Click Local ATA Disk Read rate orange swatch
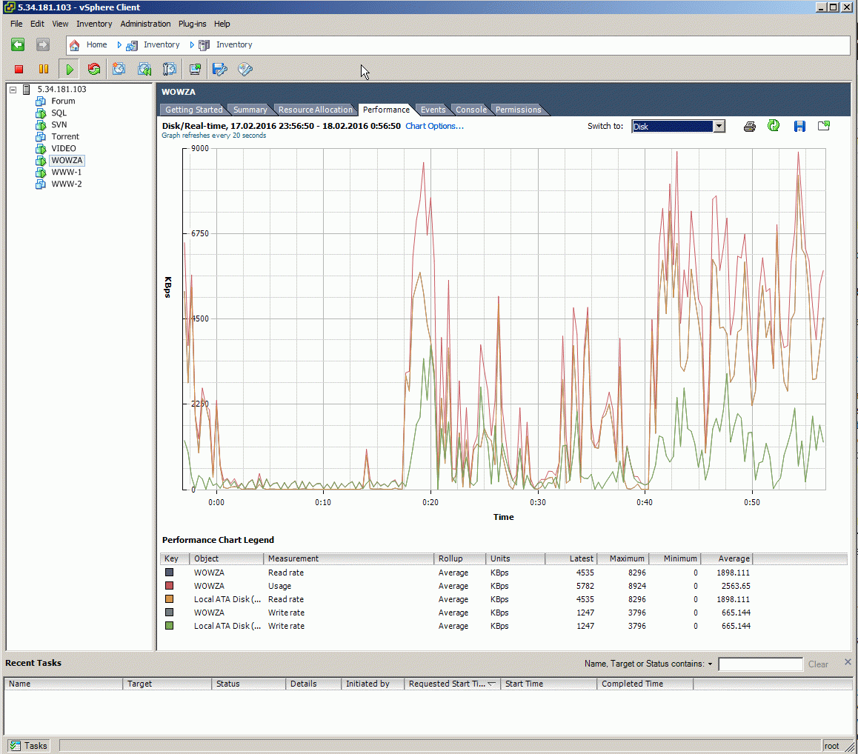The width and height of the screenshot is (858, 754). 170,599
